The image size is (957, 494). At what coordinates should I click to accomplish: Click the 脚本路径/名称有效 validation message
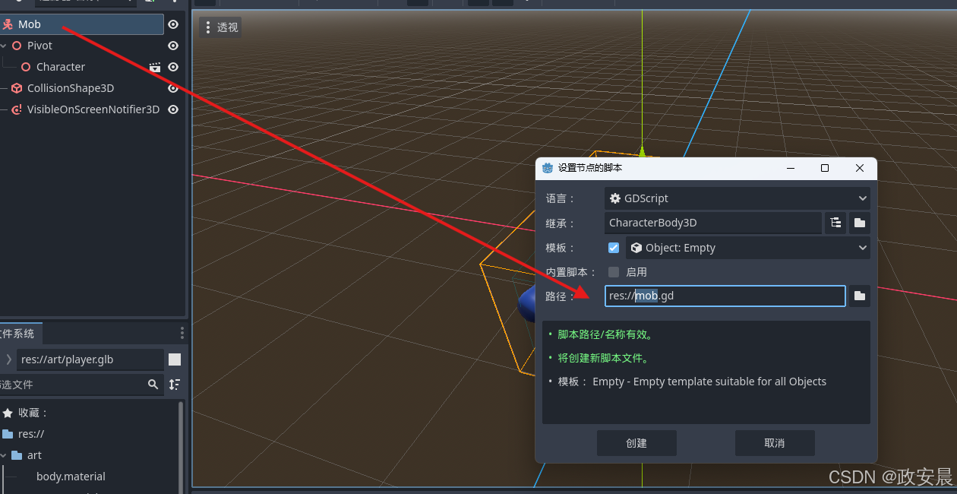[x=605, y=334]
